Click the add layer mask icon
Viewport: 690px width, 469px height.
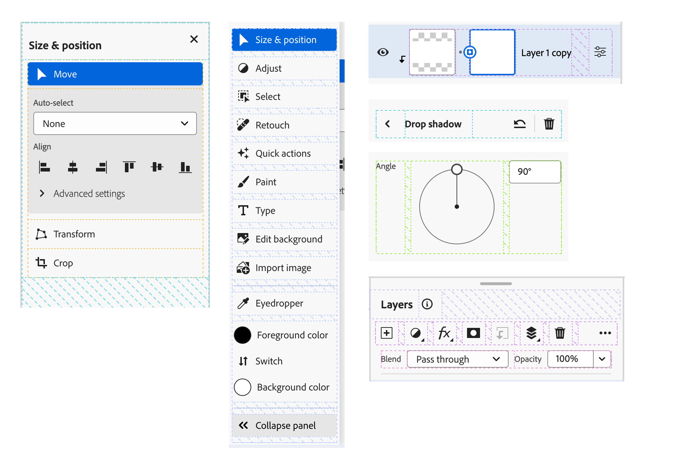tap(473, 333)
